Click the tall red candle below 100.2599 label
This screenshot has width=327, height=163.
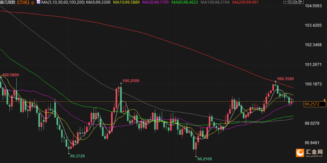point(116,100)
